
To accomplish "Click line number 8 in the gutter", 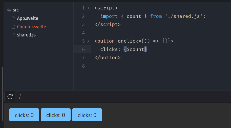I will [x=83, y=66].
